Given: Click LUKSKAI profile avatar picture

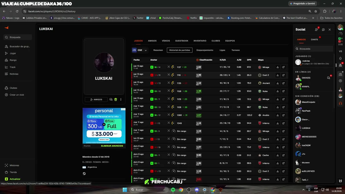Looking at the screenshot, I should 104,62.
